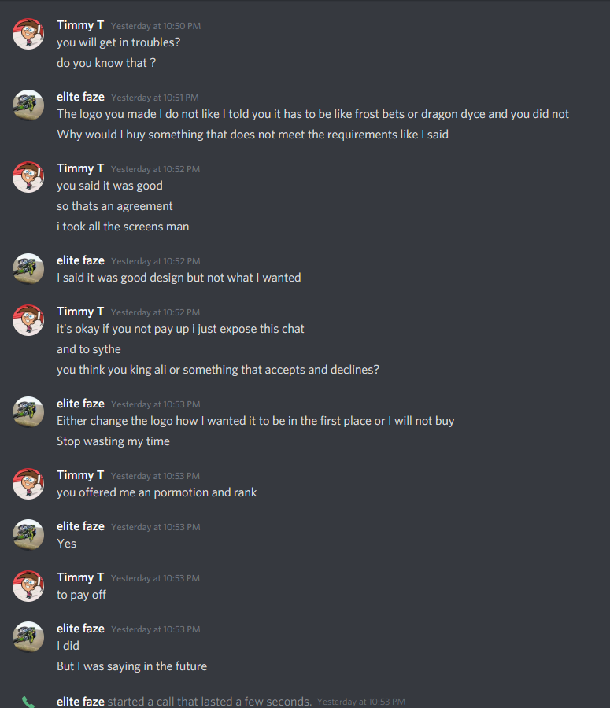Click Timmy T avatar by 'expose this chat' message

pos(28,320)
